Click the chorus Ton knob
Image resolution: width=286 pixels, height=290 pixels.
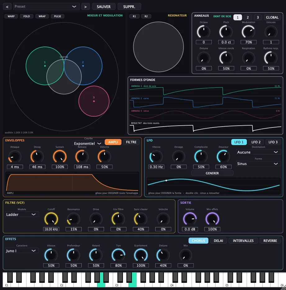(x=118, y=255)
